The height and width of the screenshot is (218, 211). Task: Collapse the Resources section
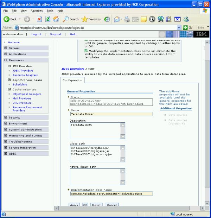click(x=6, y=60)
